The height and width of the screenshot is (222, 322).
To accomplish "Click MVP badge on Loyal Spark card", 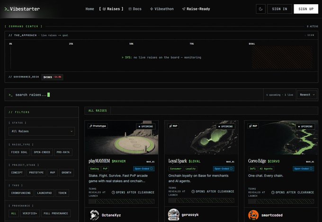I will point(173,126).
